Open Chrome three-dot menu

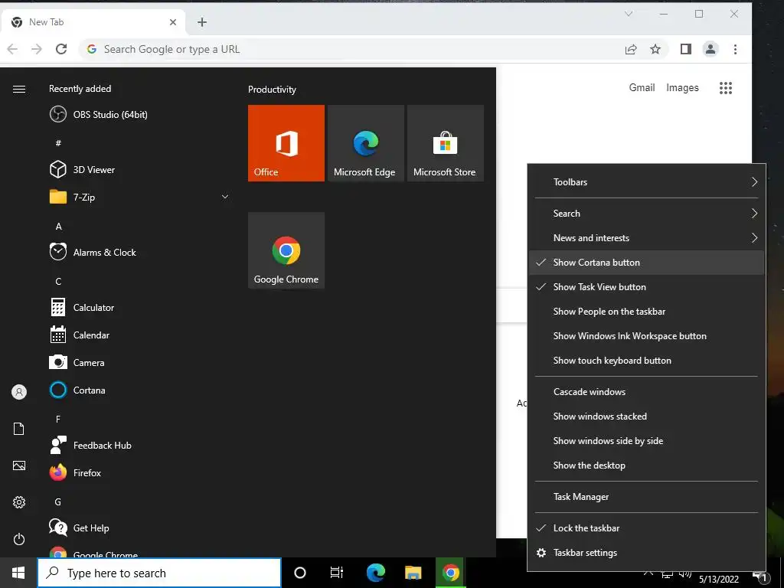(735, 49)
